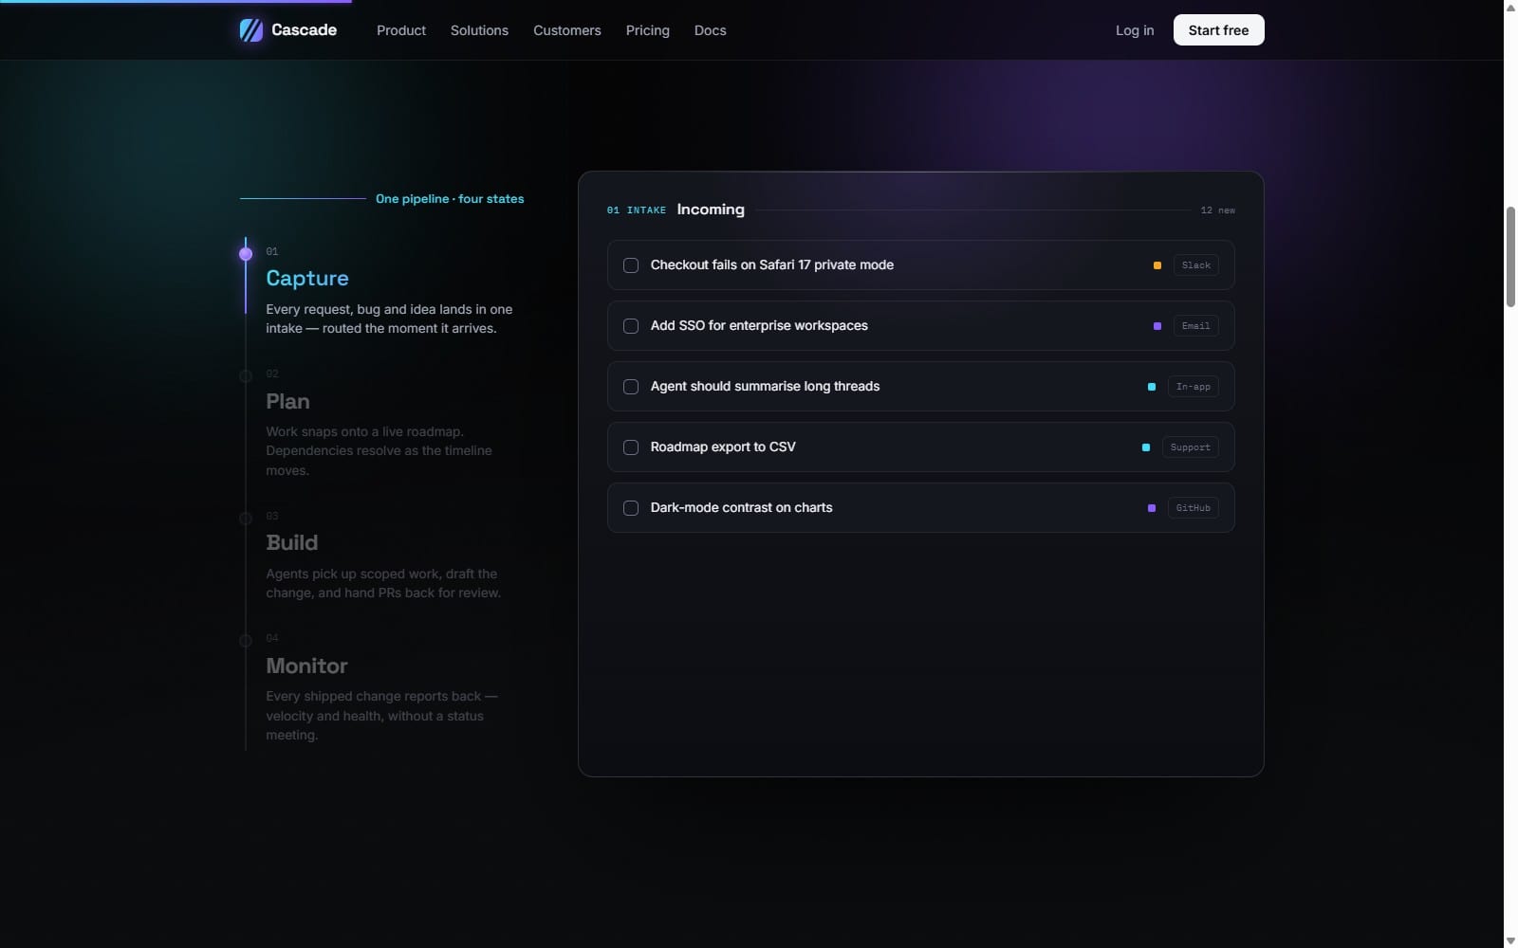The width and height of the screenshot is (1518, 948).
Task: Select the Build step marker dot
Action: coord(246,519)
